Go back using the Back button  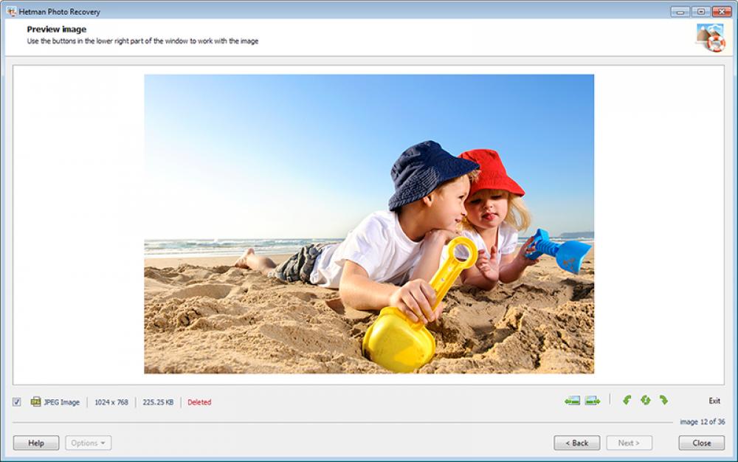pos(576,443)
